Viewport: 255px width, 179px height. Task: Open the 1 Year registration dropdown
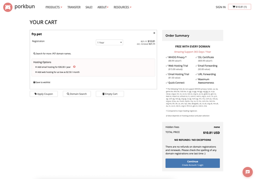coord(109,42)
